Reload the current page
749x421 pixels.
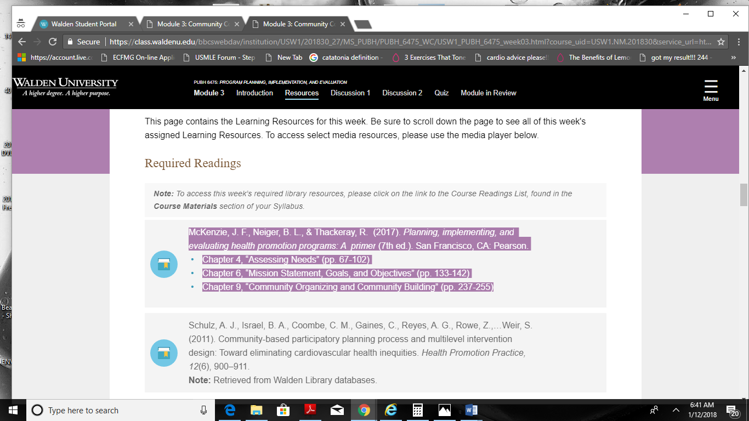[53, 42]
